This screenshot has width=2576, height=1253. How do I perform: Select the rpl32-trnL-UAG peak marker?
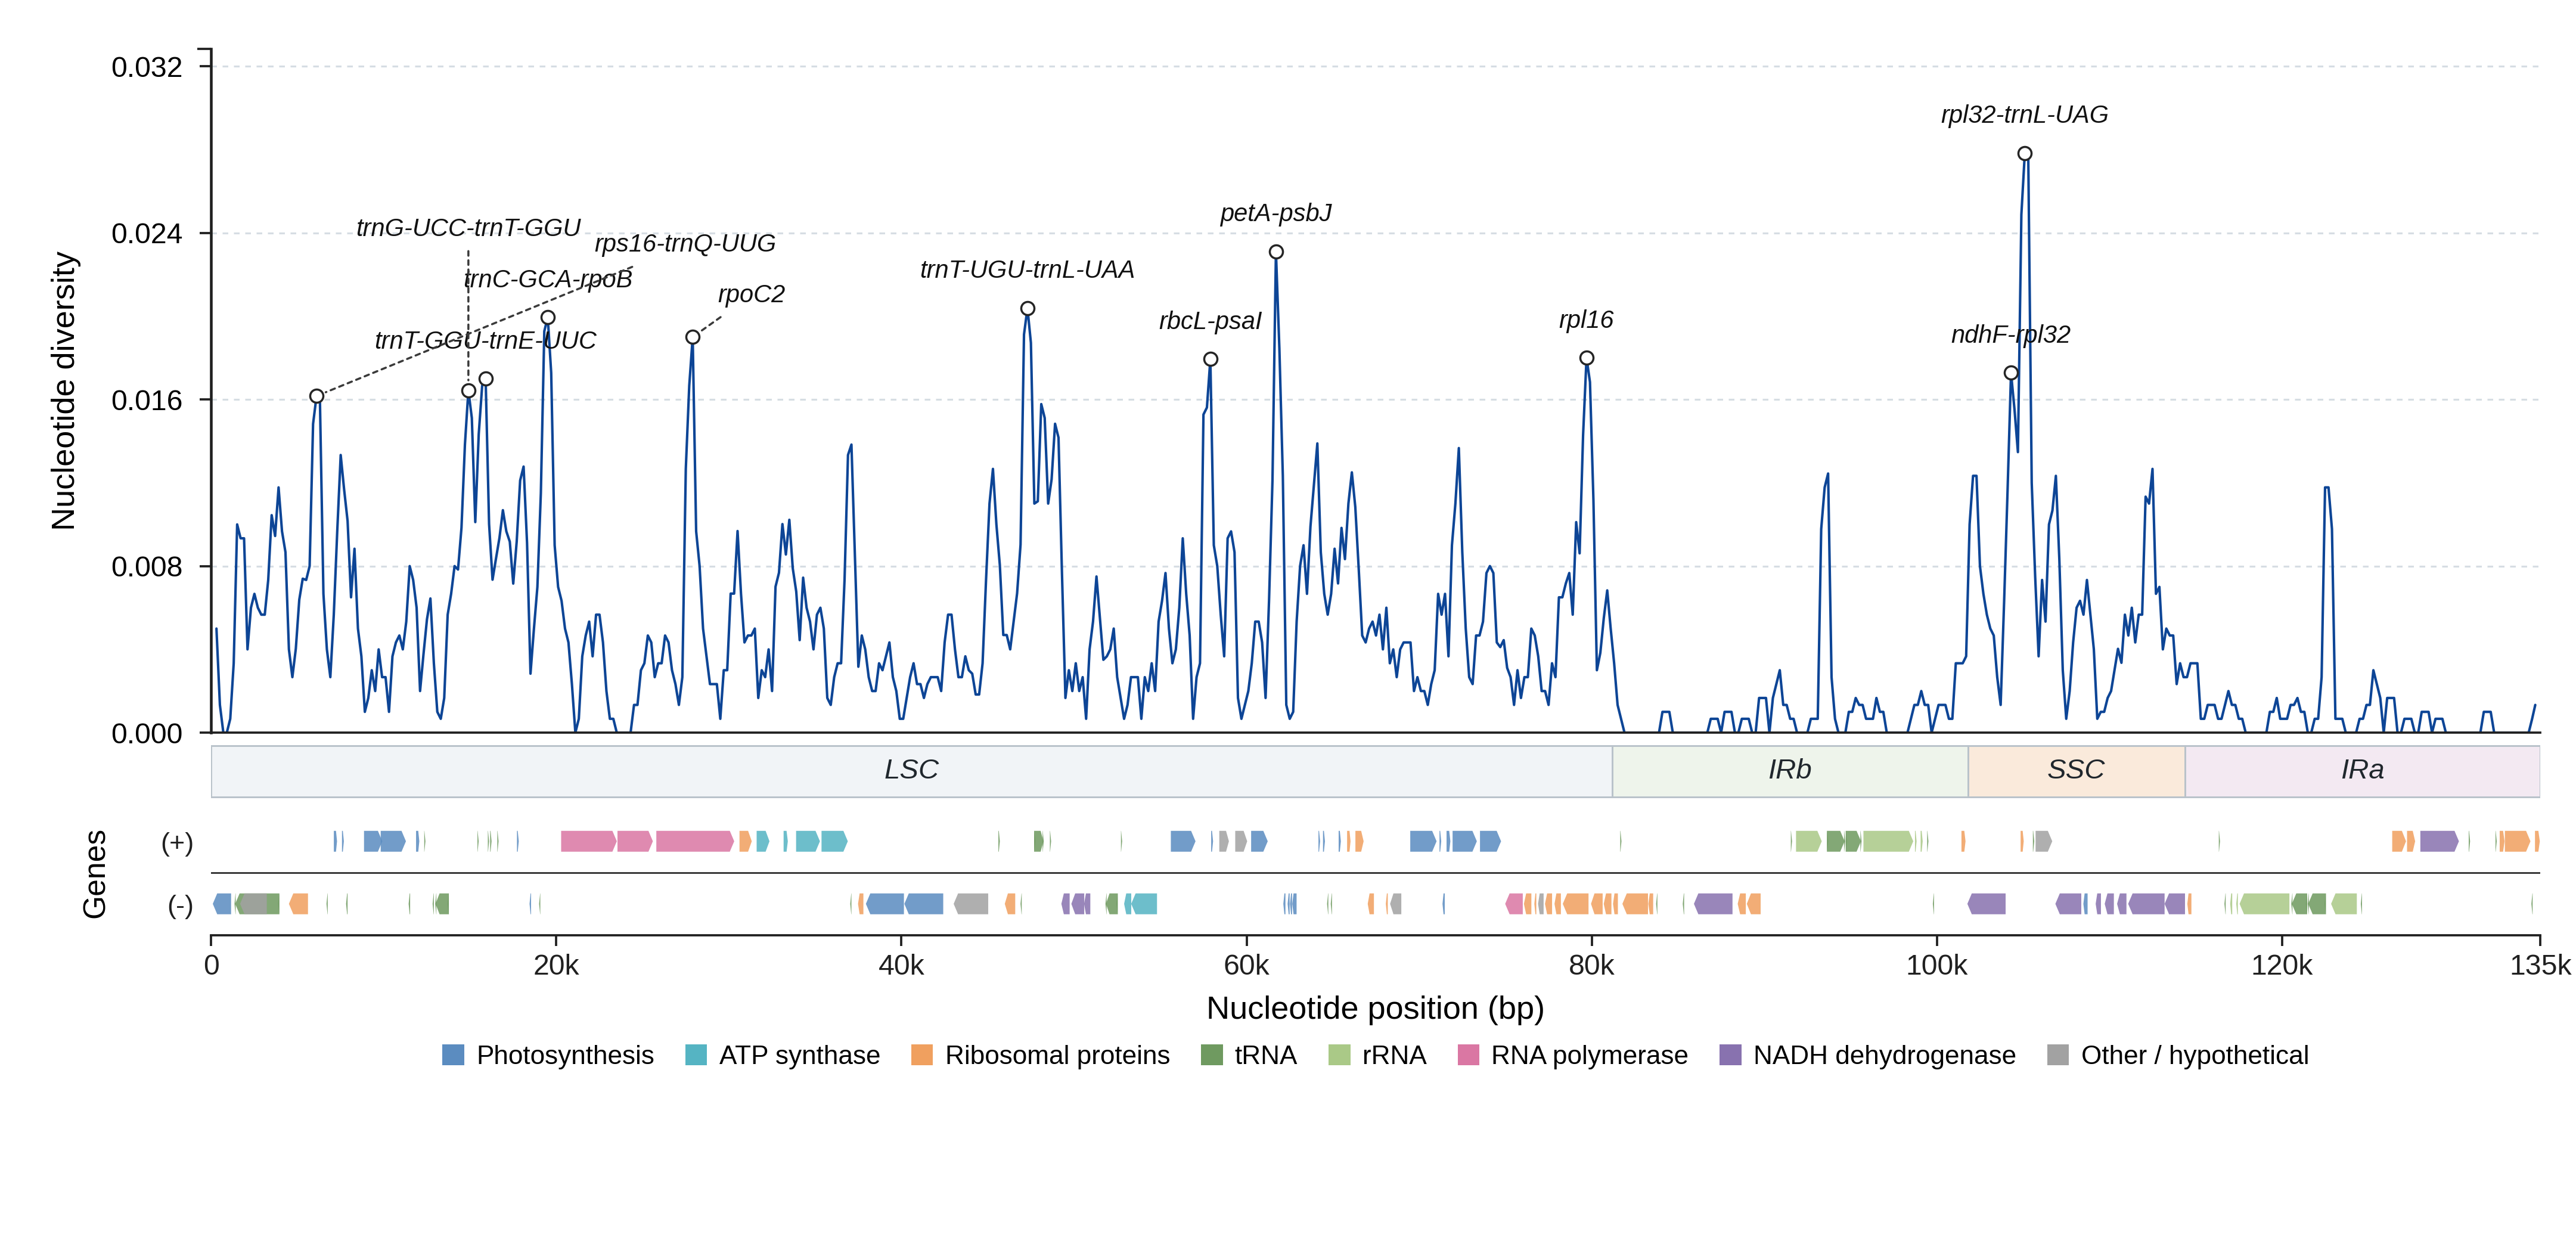(x=2025, y=154)
